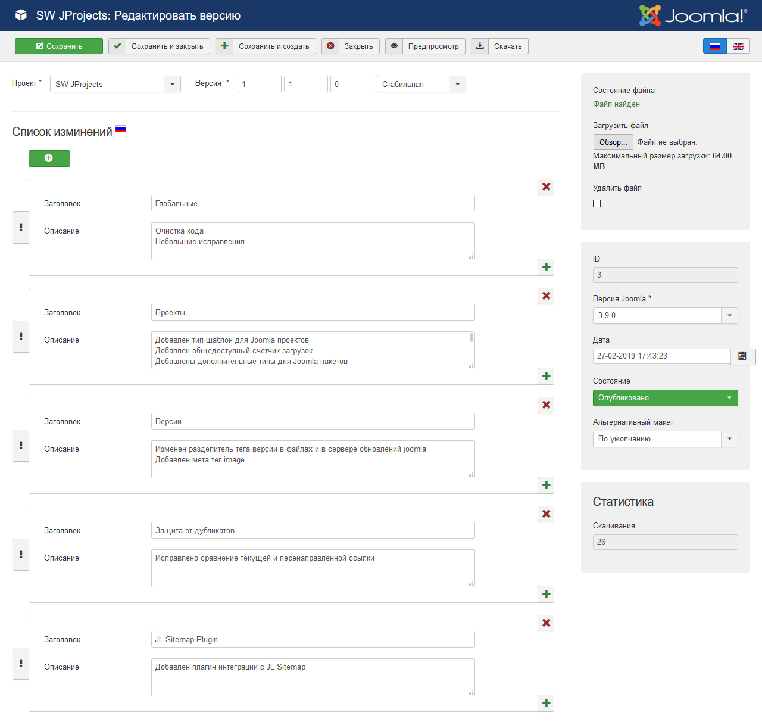The image size is (762, 728).
Task: Click the scrollbar in Проекты description textarea
Action: [471, 338]
